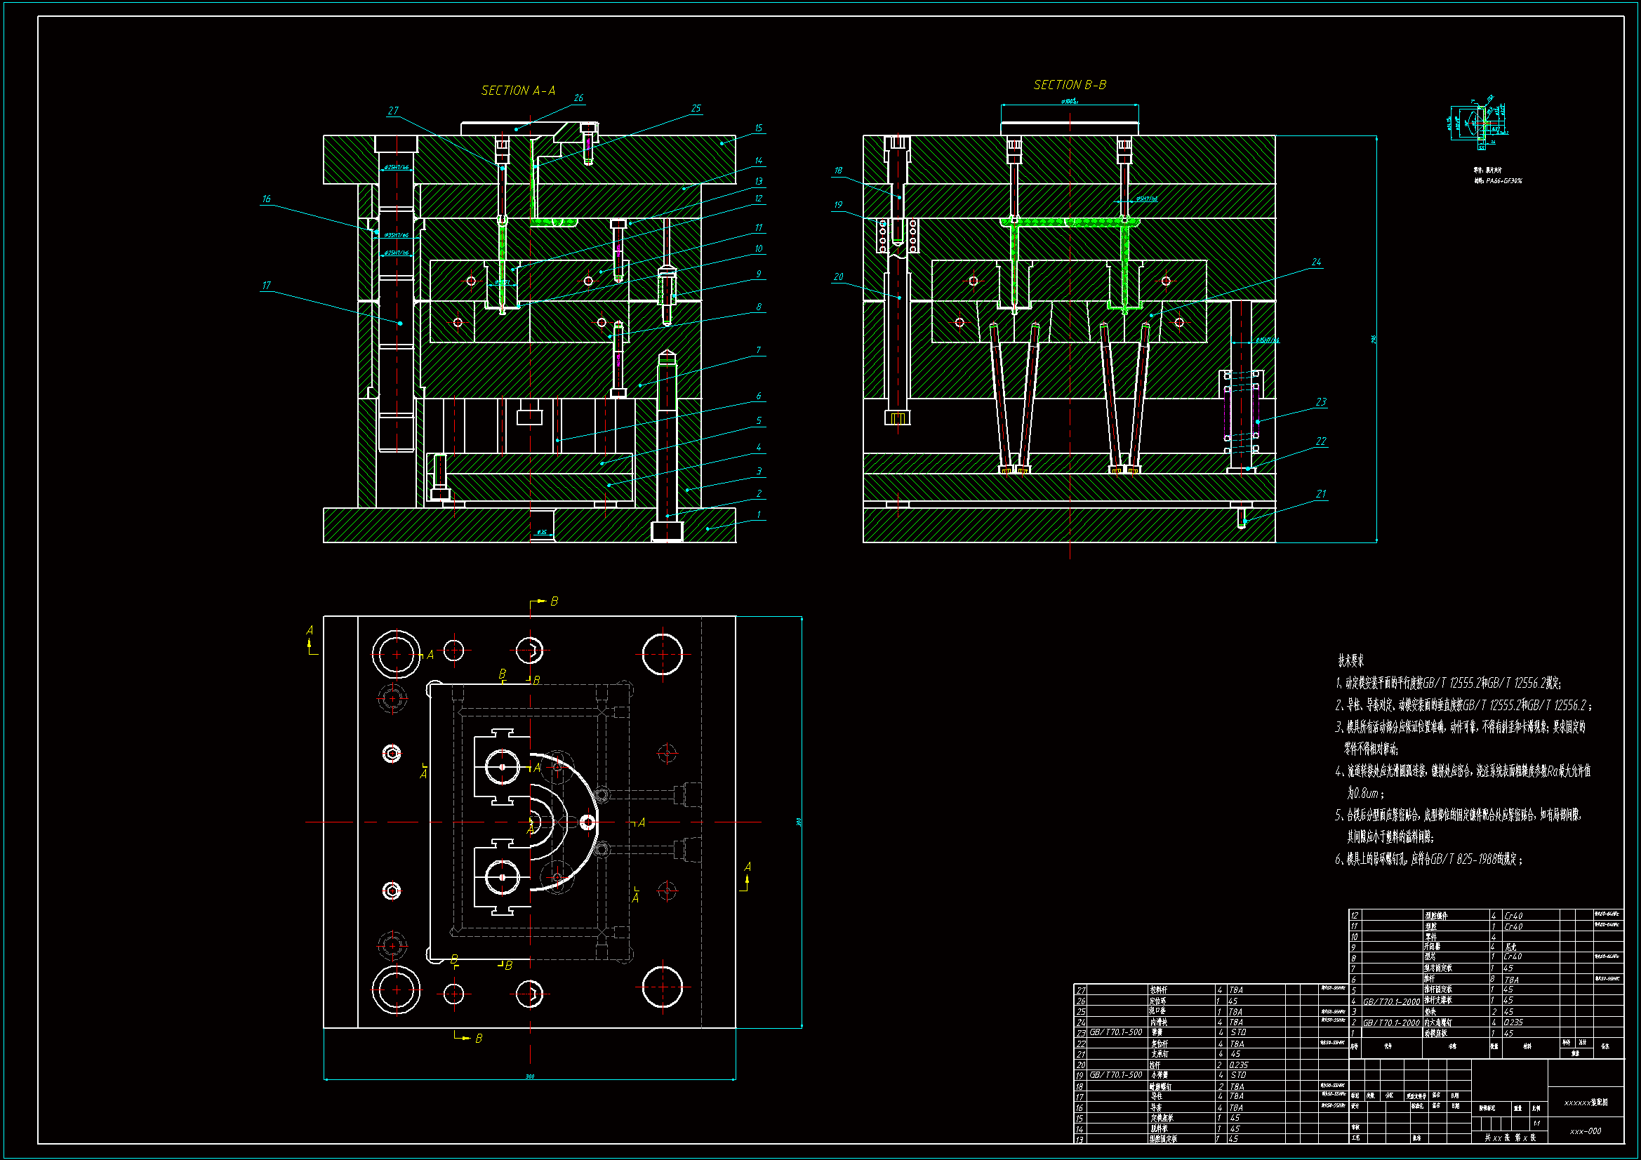Screen dimensions: 1641x1160
Task: Click the xxx-000 drawing number in title block
Action: tap(1585, 1131)
